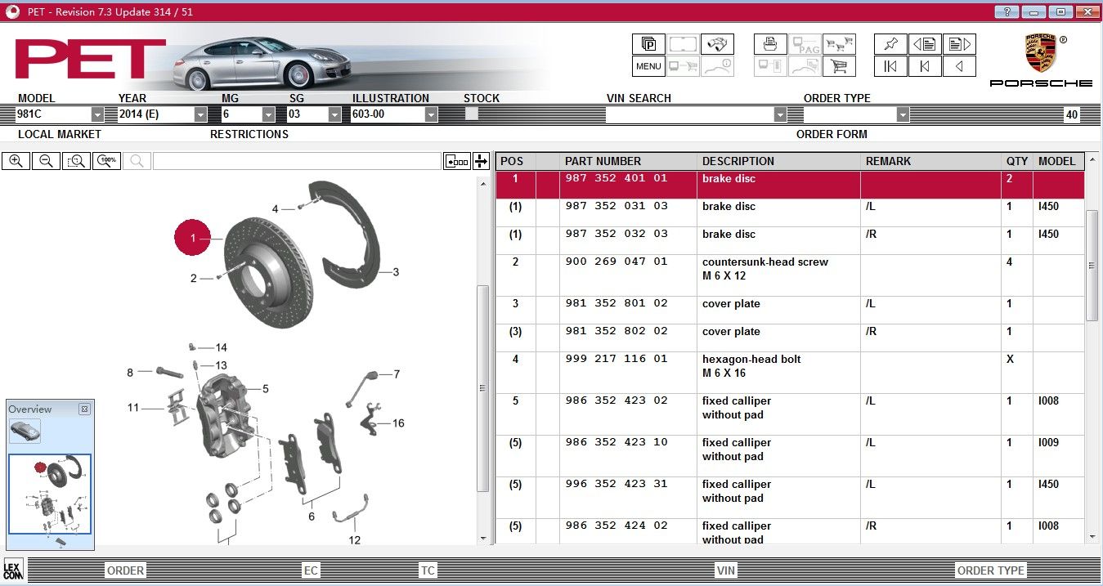Open the VIN SEARCH dropdown
Viewport: 1103px width, 586px height.
(x=780, y=115)
